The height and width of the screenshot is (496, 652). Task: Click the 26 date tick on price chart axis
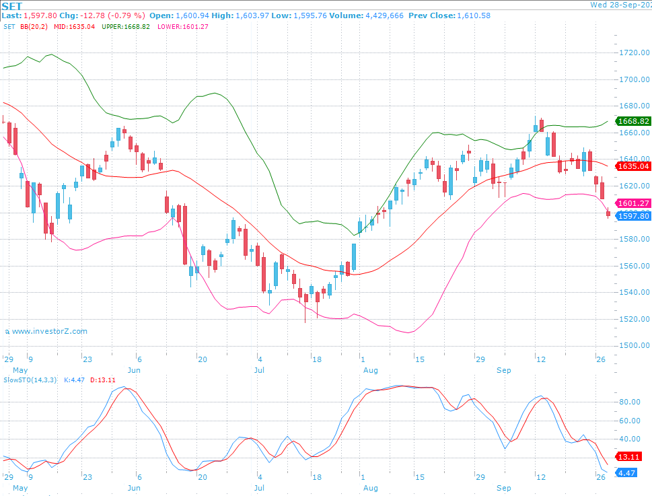click(x=601, y=359)
